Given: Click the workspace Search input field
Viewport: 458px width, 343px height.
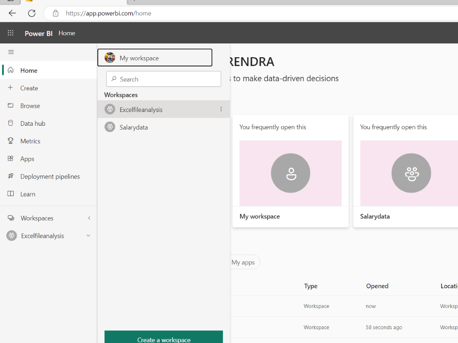Looking at the screenshot, I should click(x=163, y=79).
